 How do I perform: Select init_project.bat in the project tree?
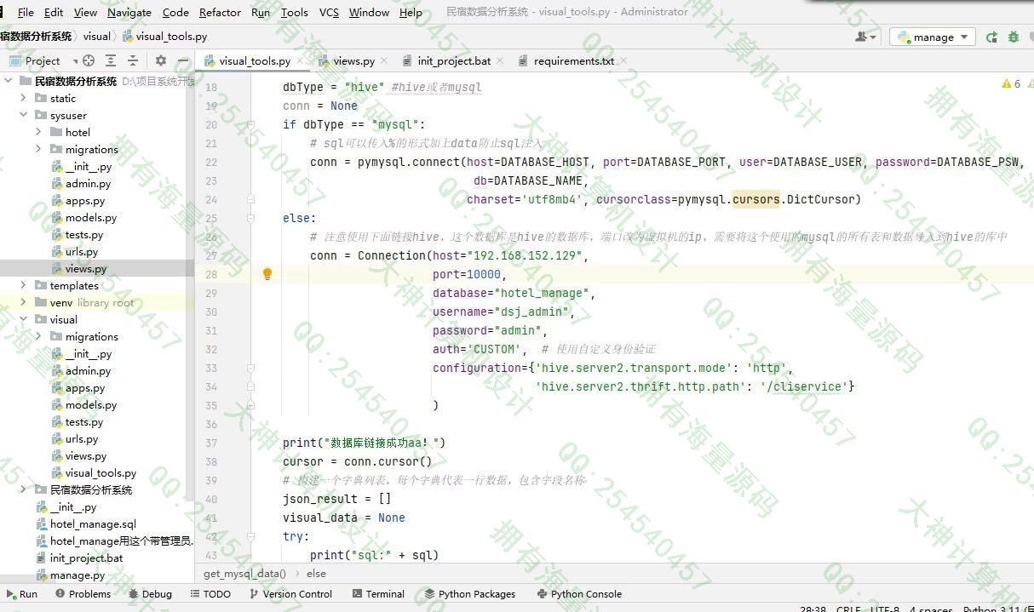tap(86, 558)
